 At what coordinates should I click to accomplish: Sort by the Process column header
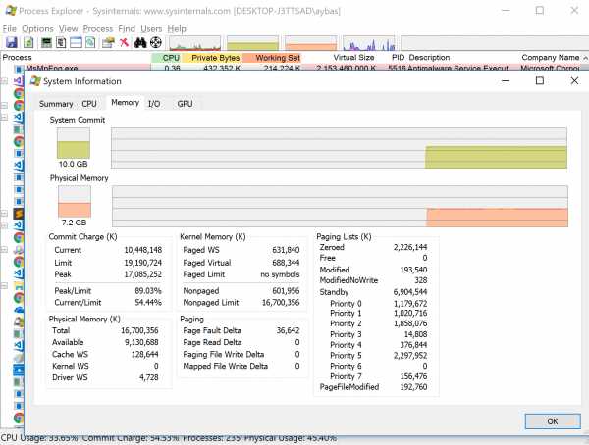pyautogui.click(x=76, y=58)
